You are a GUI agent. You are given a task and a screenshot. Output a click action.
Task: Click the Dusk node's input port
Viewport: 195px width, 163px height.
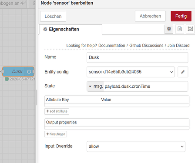2,71
